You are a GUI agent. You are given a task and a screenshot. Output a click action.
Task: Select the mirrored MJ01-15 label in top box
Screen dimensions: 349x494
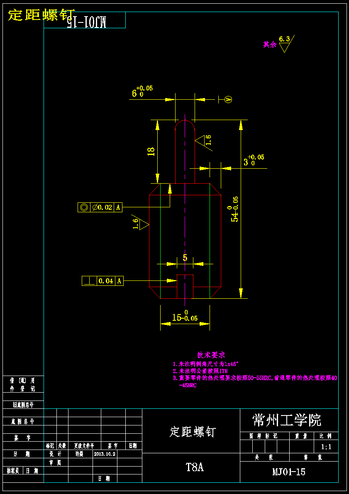click(87, 23)
